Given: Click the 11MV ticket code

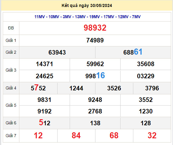Looking at the screenshot, I should tap(39, 17).
